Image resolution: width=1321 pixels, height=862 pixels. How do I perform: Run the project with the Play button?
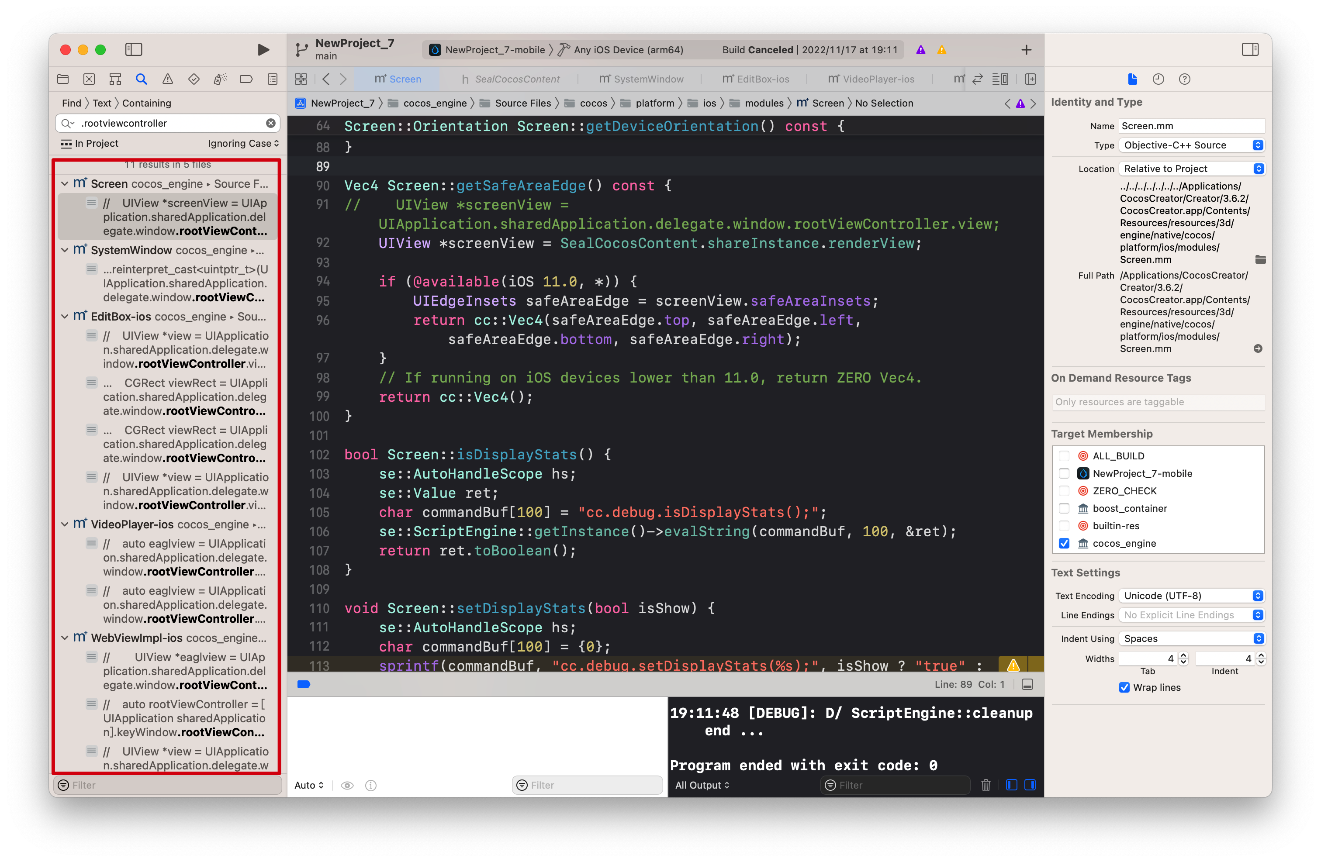263,49
